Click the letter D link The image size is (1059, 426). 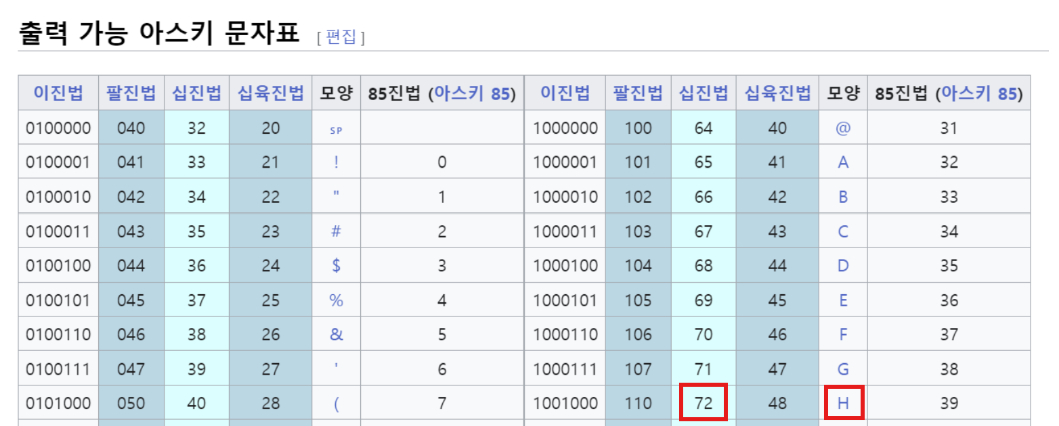(x=843, y=266)
